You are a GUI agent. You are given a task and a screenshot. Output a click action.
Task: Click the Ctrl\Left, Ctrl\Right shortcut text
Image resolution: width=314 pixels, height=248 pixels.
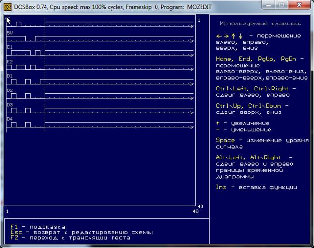[x=252, y=89]
